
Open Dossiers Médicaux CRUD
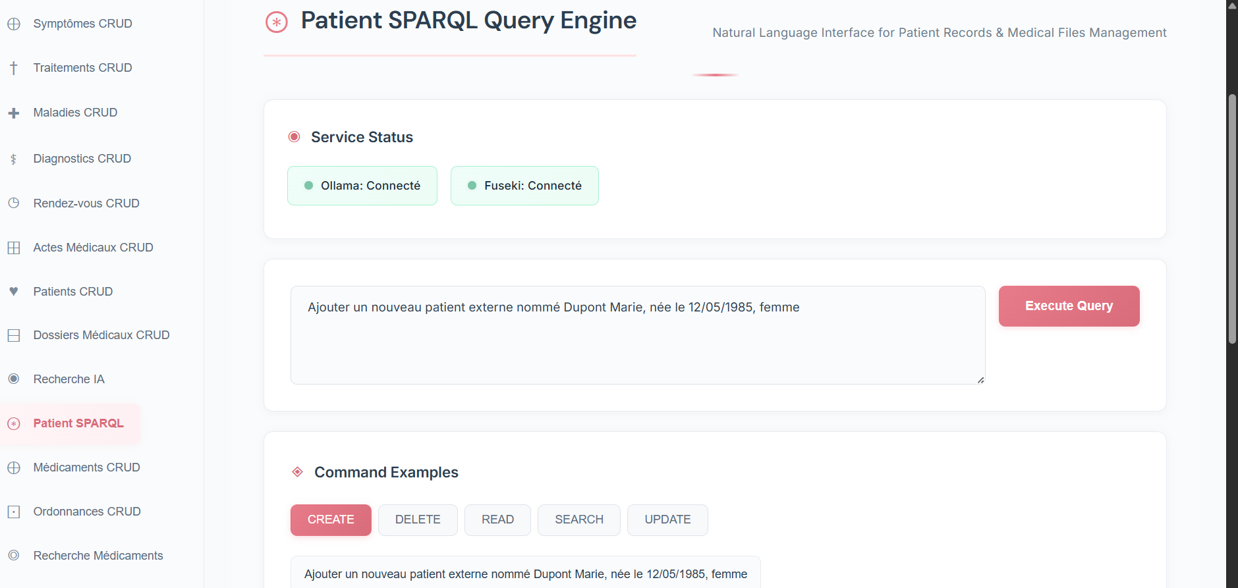pyautogui.click(x=101, y=335)
